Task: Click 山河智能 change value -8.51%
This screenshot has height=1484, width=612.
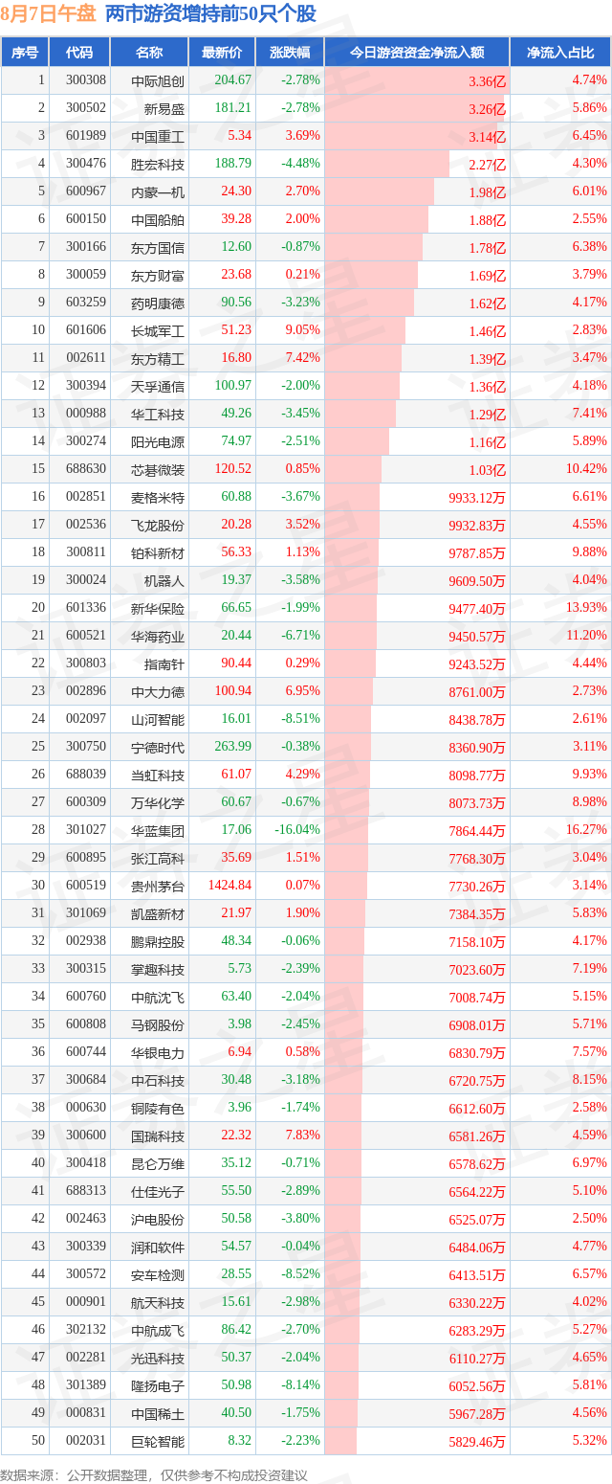Action: (x=300, y=720)
